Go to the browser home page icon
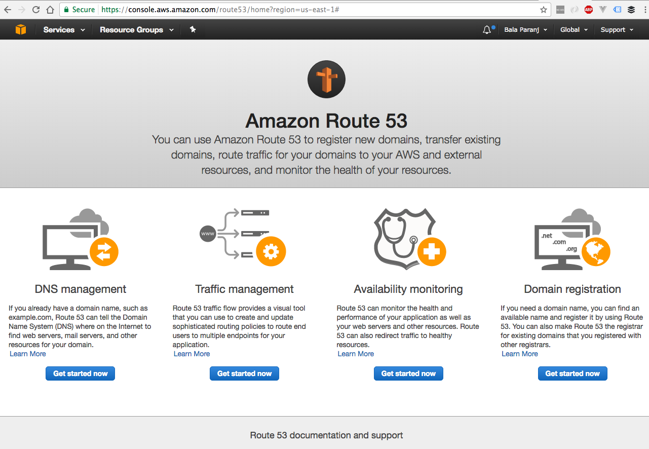Screen dimensions: 649x449 point(50,10)
